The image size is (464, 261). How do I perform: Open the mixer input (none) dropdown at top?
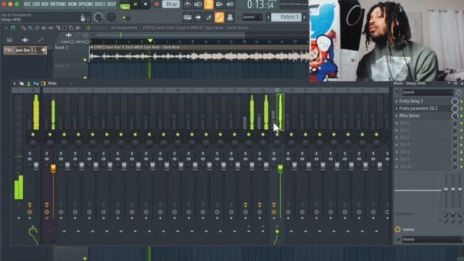pos(428,92)
